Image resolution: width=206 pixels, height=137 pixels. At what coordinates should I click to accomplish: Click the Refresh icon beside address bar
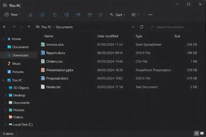coord(141,27)
